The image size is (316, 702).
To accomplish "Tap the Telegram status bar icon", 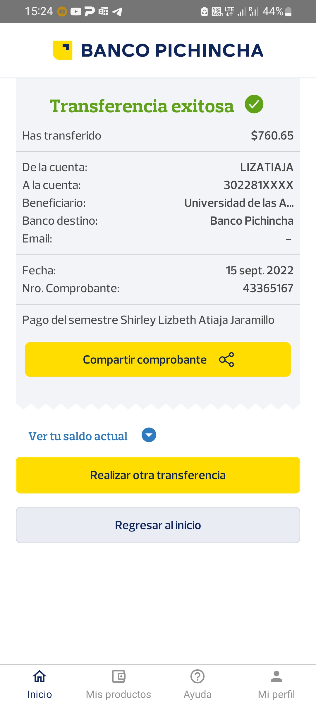I will [x=117, y=12].
